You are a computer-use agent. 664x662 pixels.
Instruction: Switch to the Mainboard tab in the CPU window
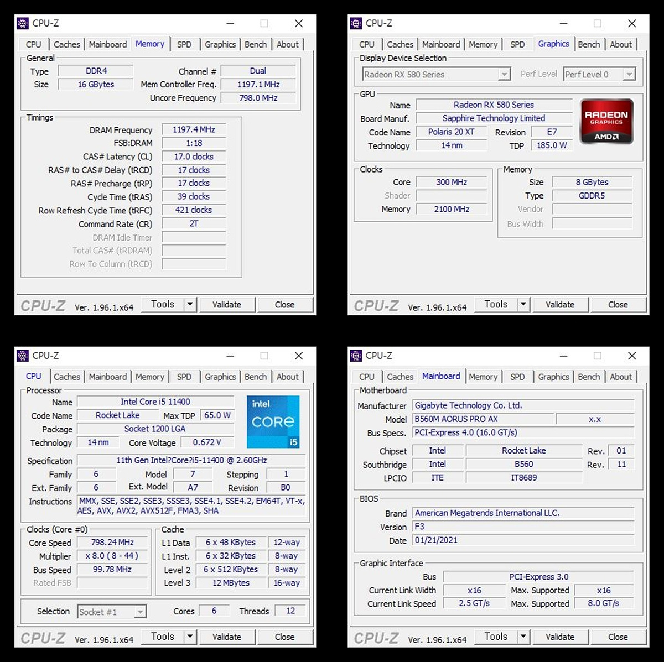pyautogui.click(x=108, y=377)
